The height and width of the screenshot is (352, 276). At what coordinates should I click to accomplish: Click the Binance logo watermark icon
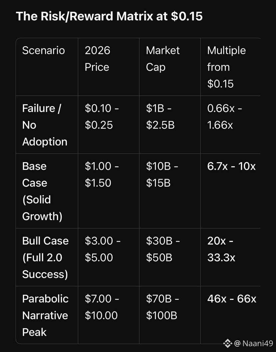click(227, 343)
